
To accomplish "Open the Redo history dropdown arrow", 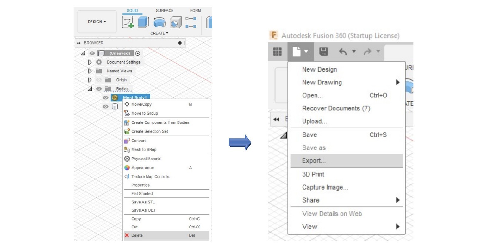I will [378, 51].
